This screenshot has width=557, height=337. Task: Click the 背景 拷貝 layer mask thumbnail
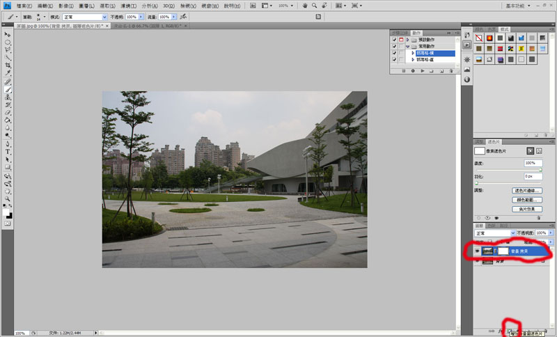503,250
